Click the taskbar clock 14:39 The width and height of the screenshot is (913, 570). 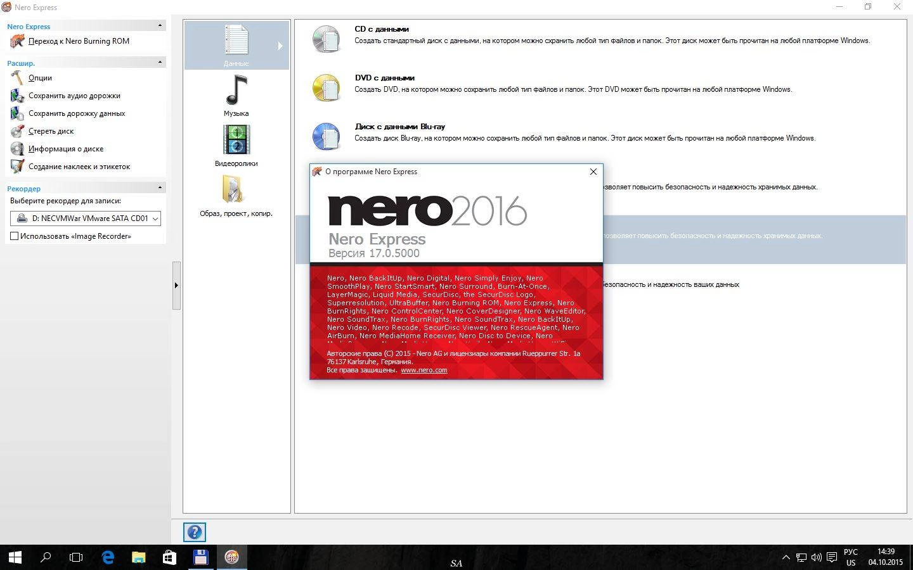tap(886, 552)
